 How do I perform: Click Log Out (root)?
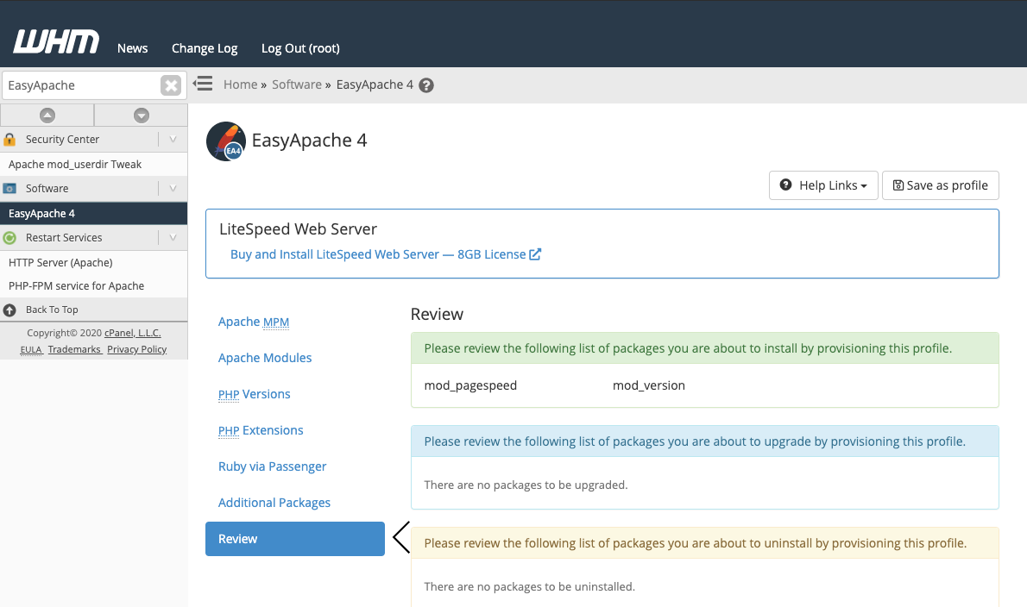click(x=300, y=48)
